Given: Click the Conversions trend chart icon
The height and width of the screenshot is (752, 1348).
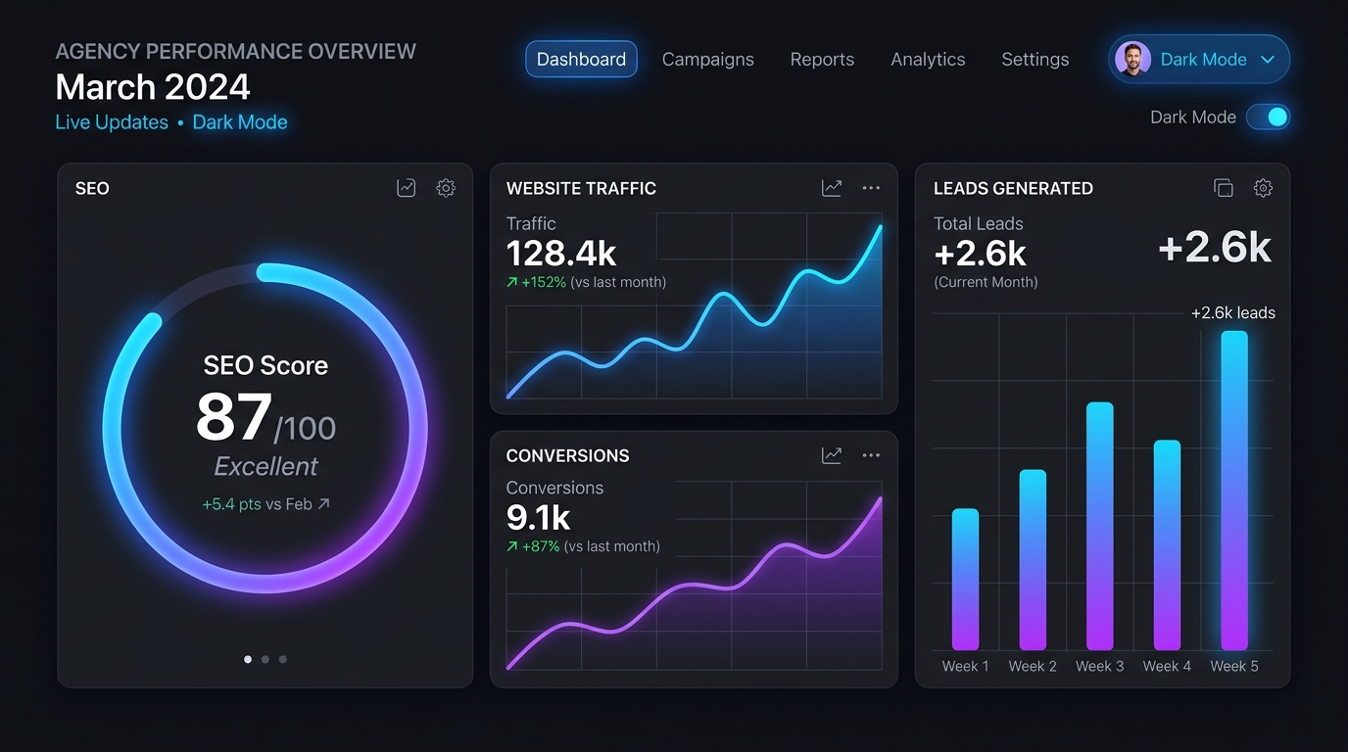Looking at the screenshot, I should click(x=832, y=455).
